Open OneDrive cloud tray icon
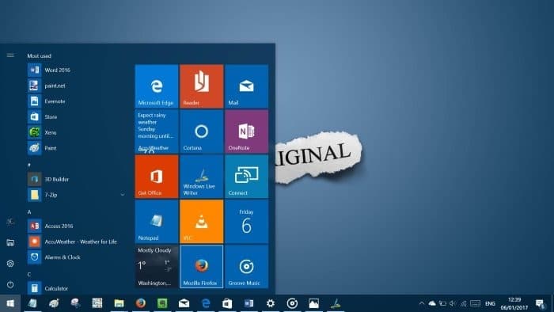This screenshot has width=554, height=312. (x=432, y=303)
